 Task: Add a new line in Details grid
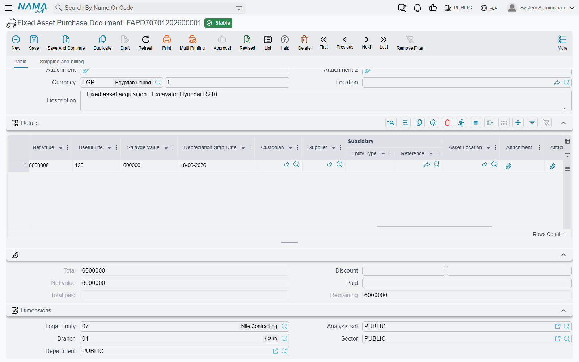coord(405,123)
